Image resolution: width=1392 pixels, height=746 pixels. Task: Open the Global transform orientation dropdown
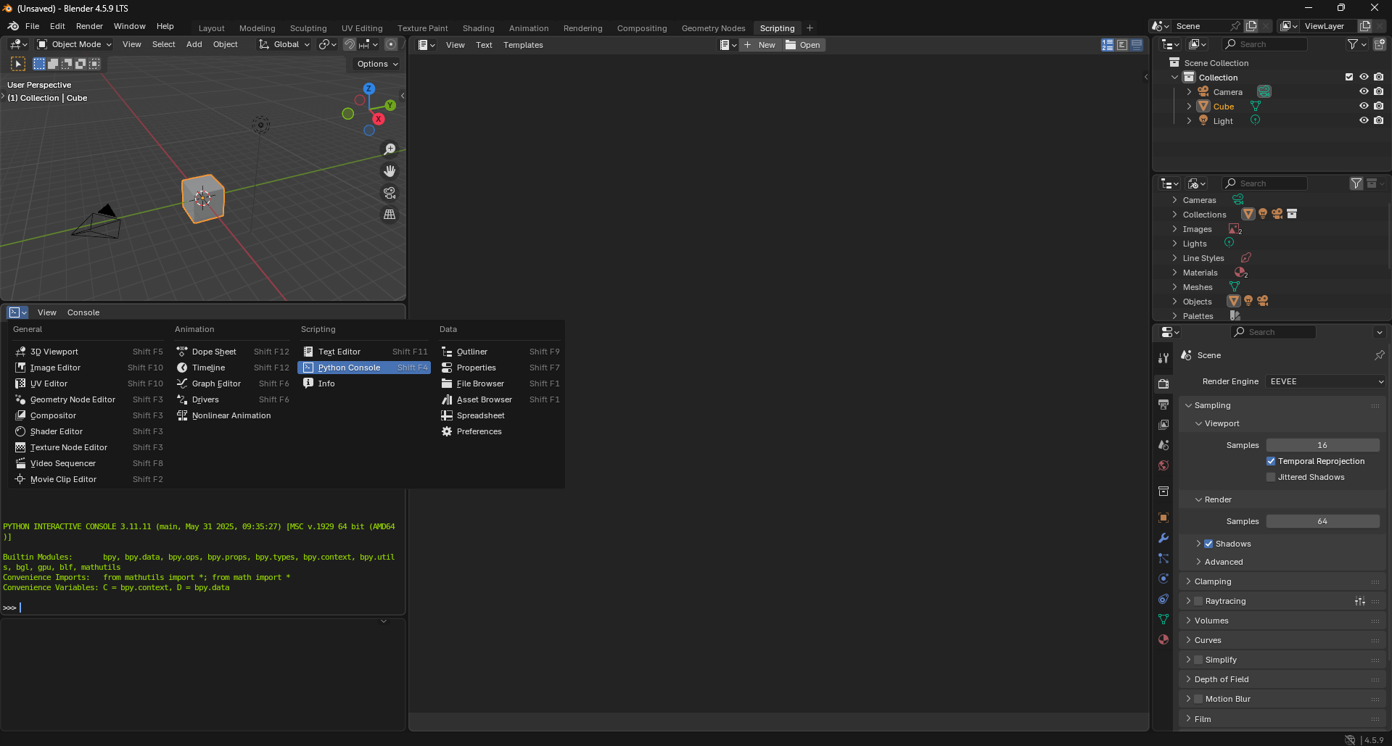(x=284, y=44)
